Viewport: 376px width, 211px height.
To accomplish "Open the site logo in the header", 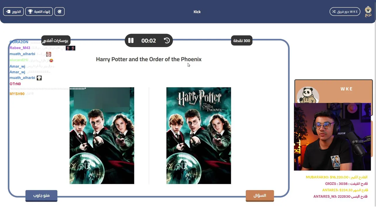I will (368, 11).
